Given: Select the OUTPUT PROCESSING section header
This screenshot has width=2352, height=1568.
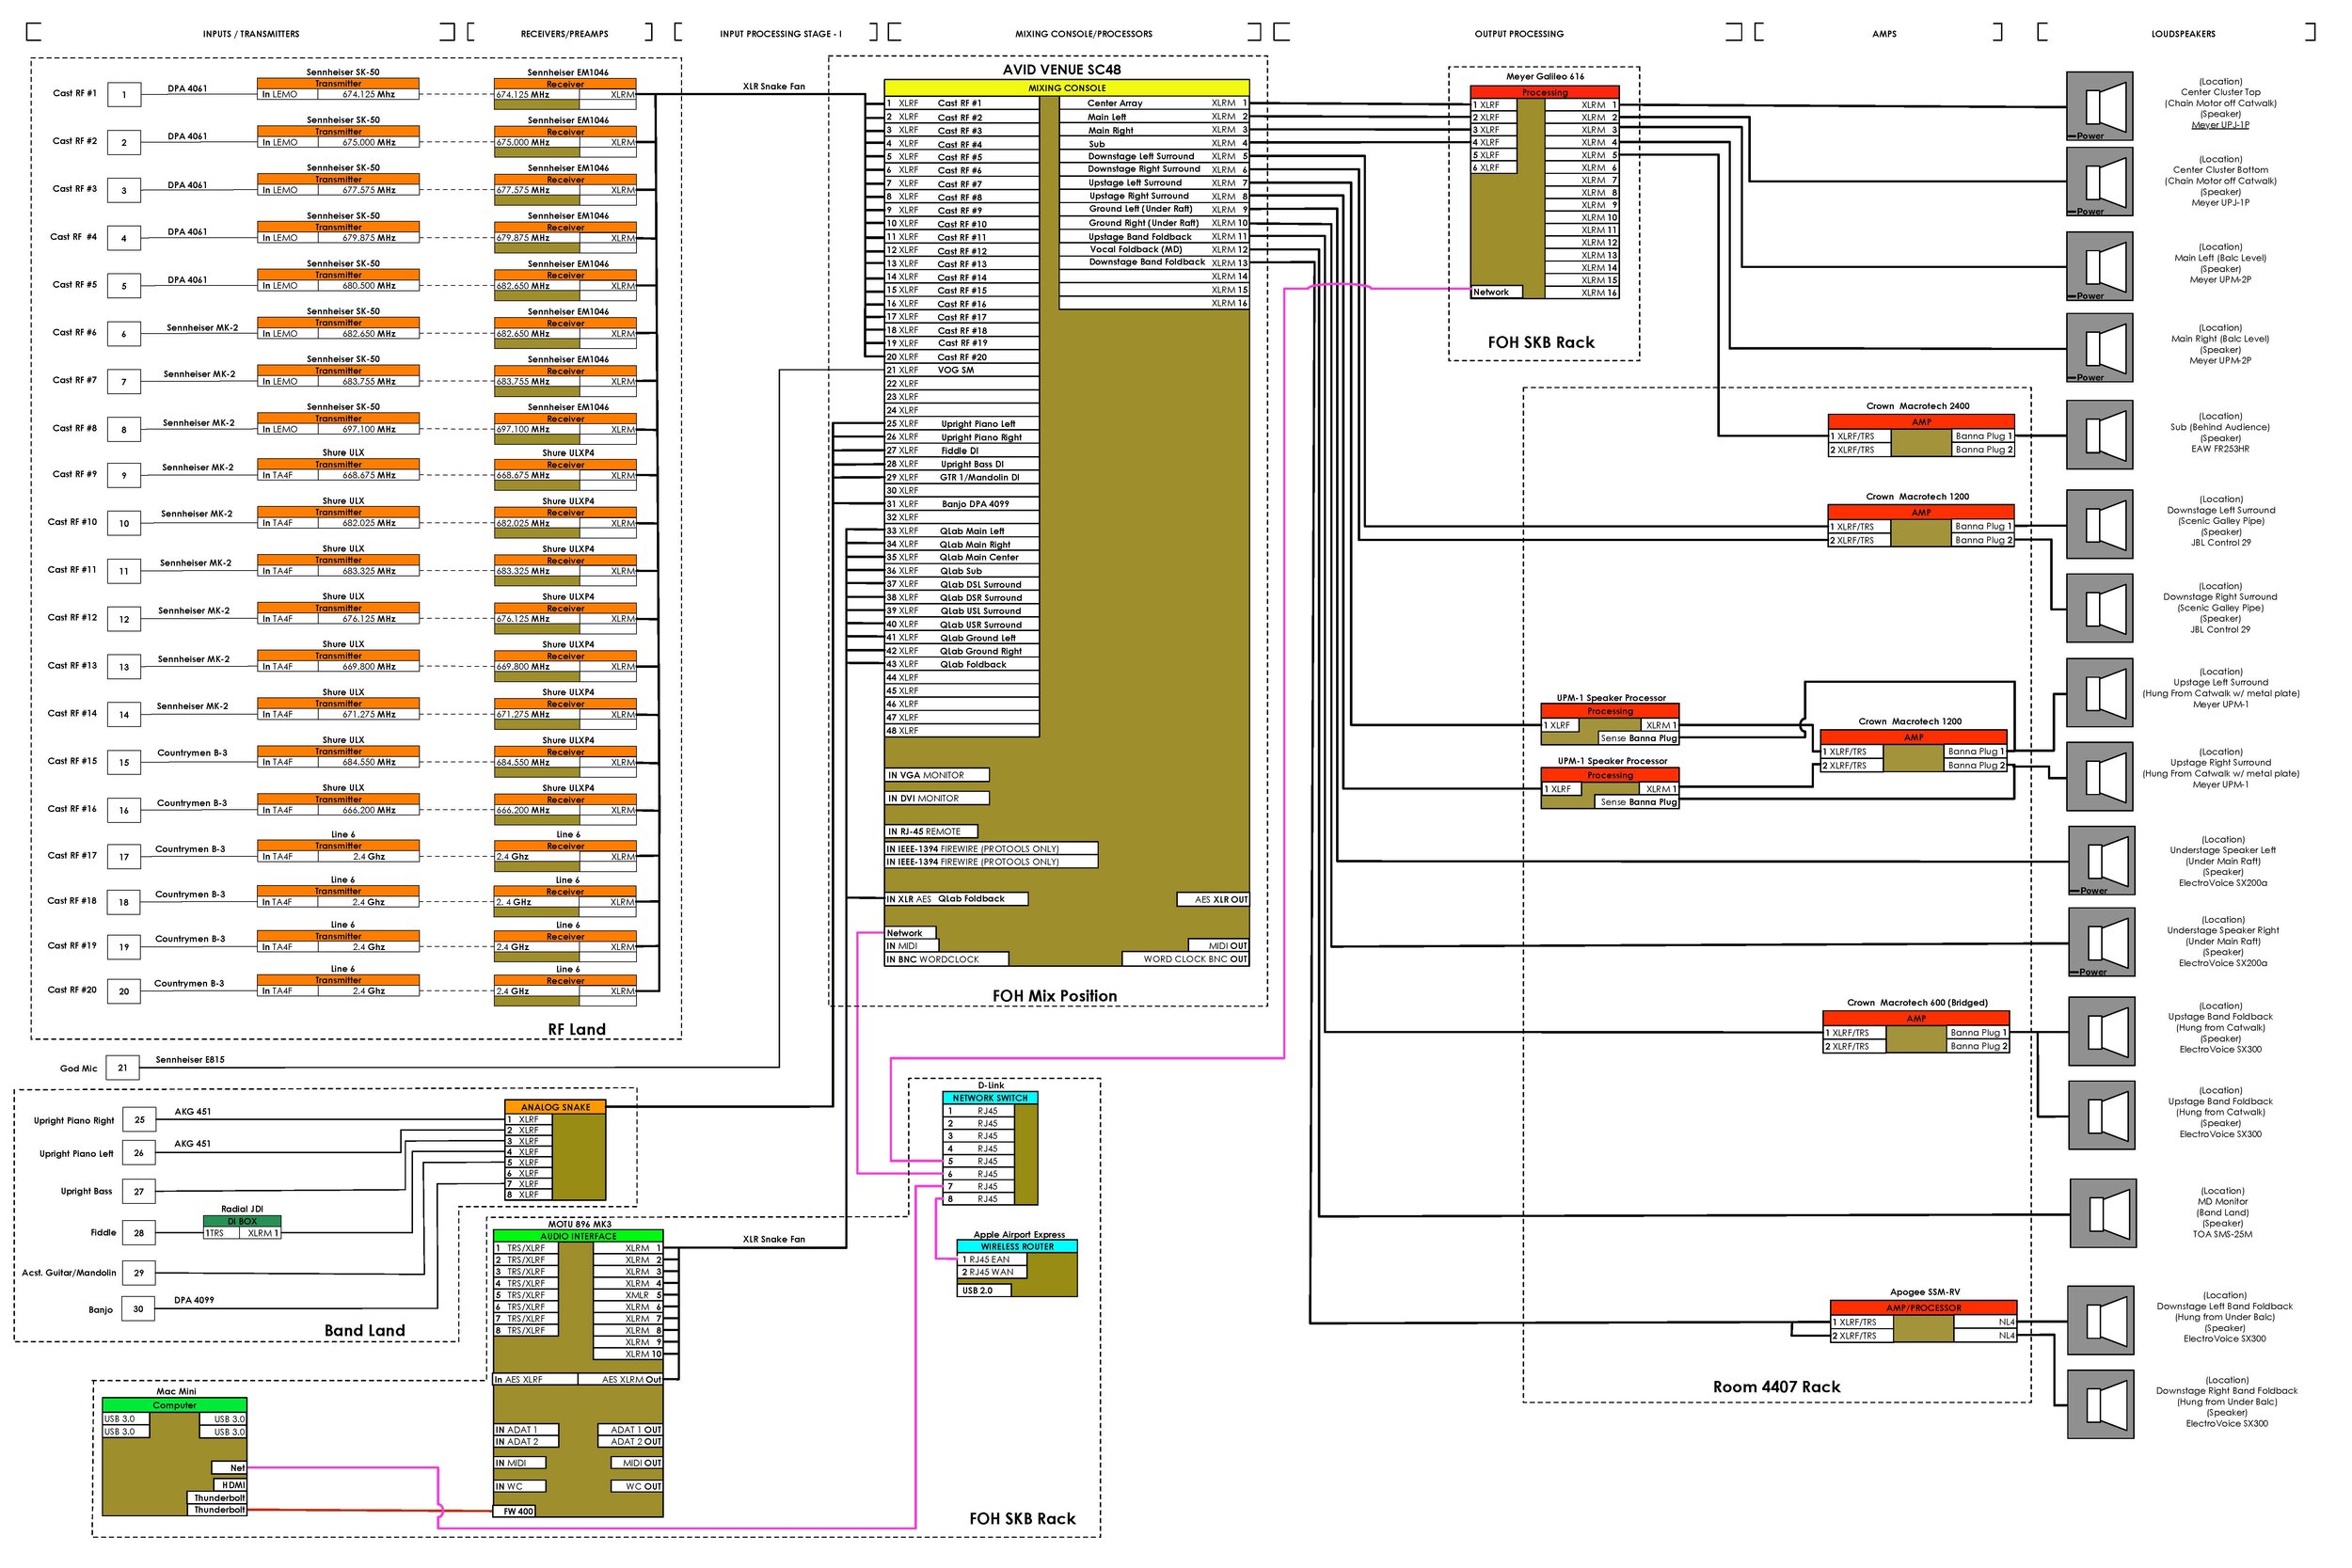Looking at the screenshot, I should (x=1519, y=33).
